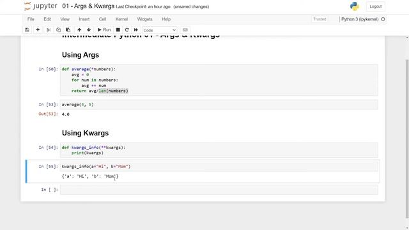Open the command palette keyboard icon
The image size is (409, 230).
pos(185,30)
